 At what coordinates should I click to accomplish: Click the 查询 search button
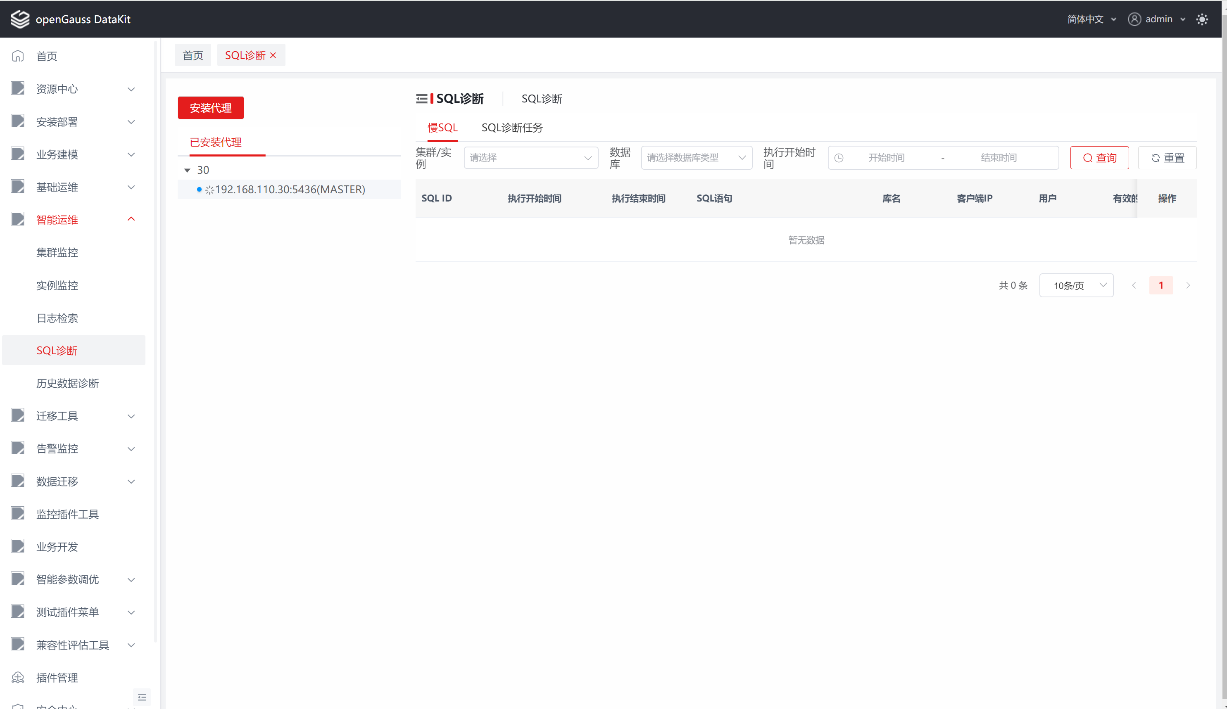(1099, 158)
